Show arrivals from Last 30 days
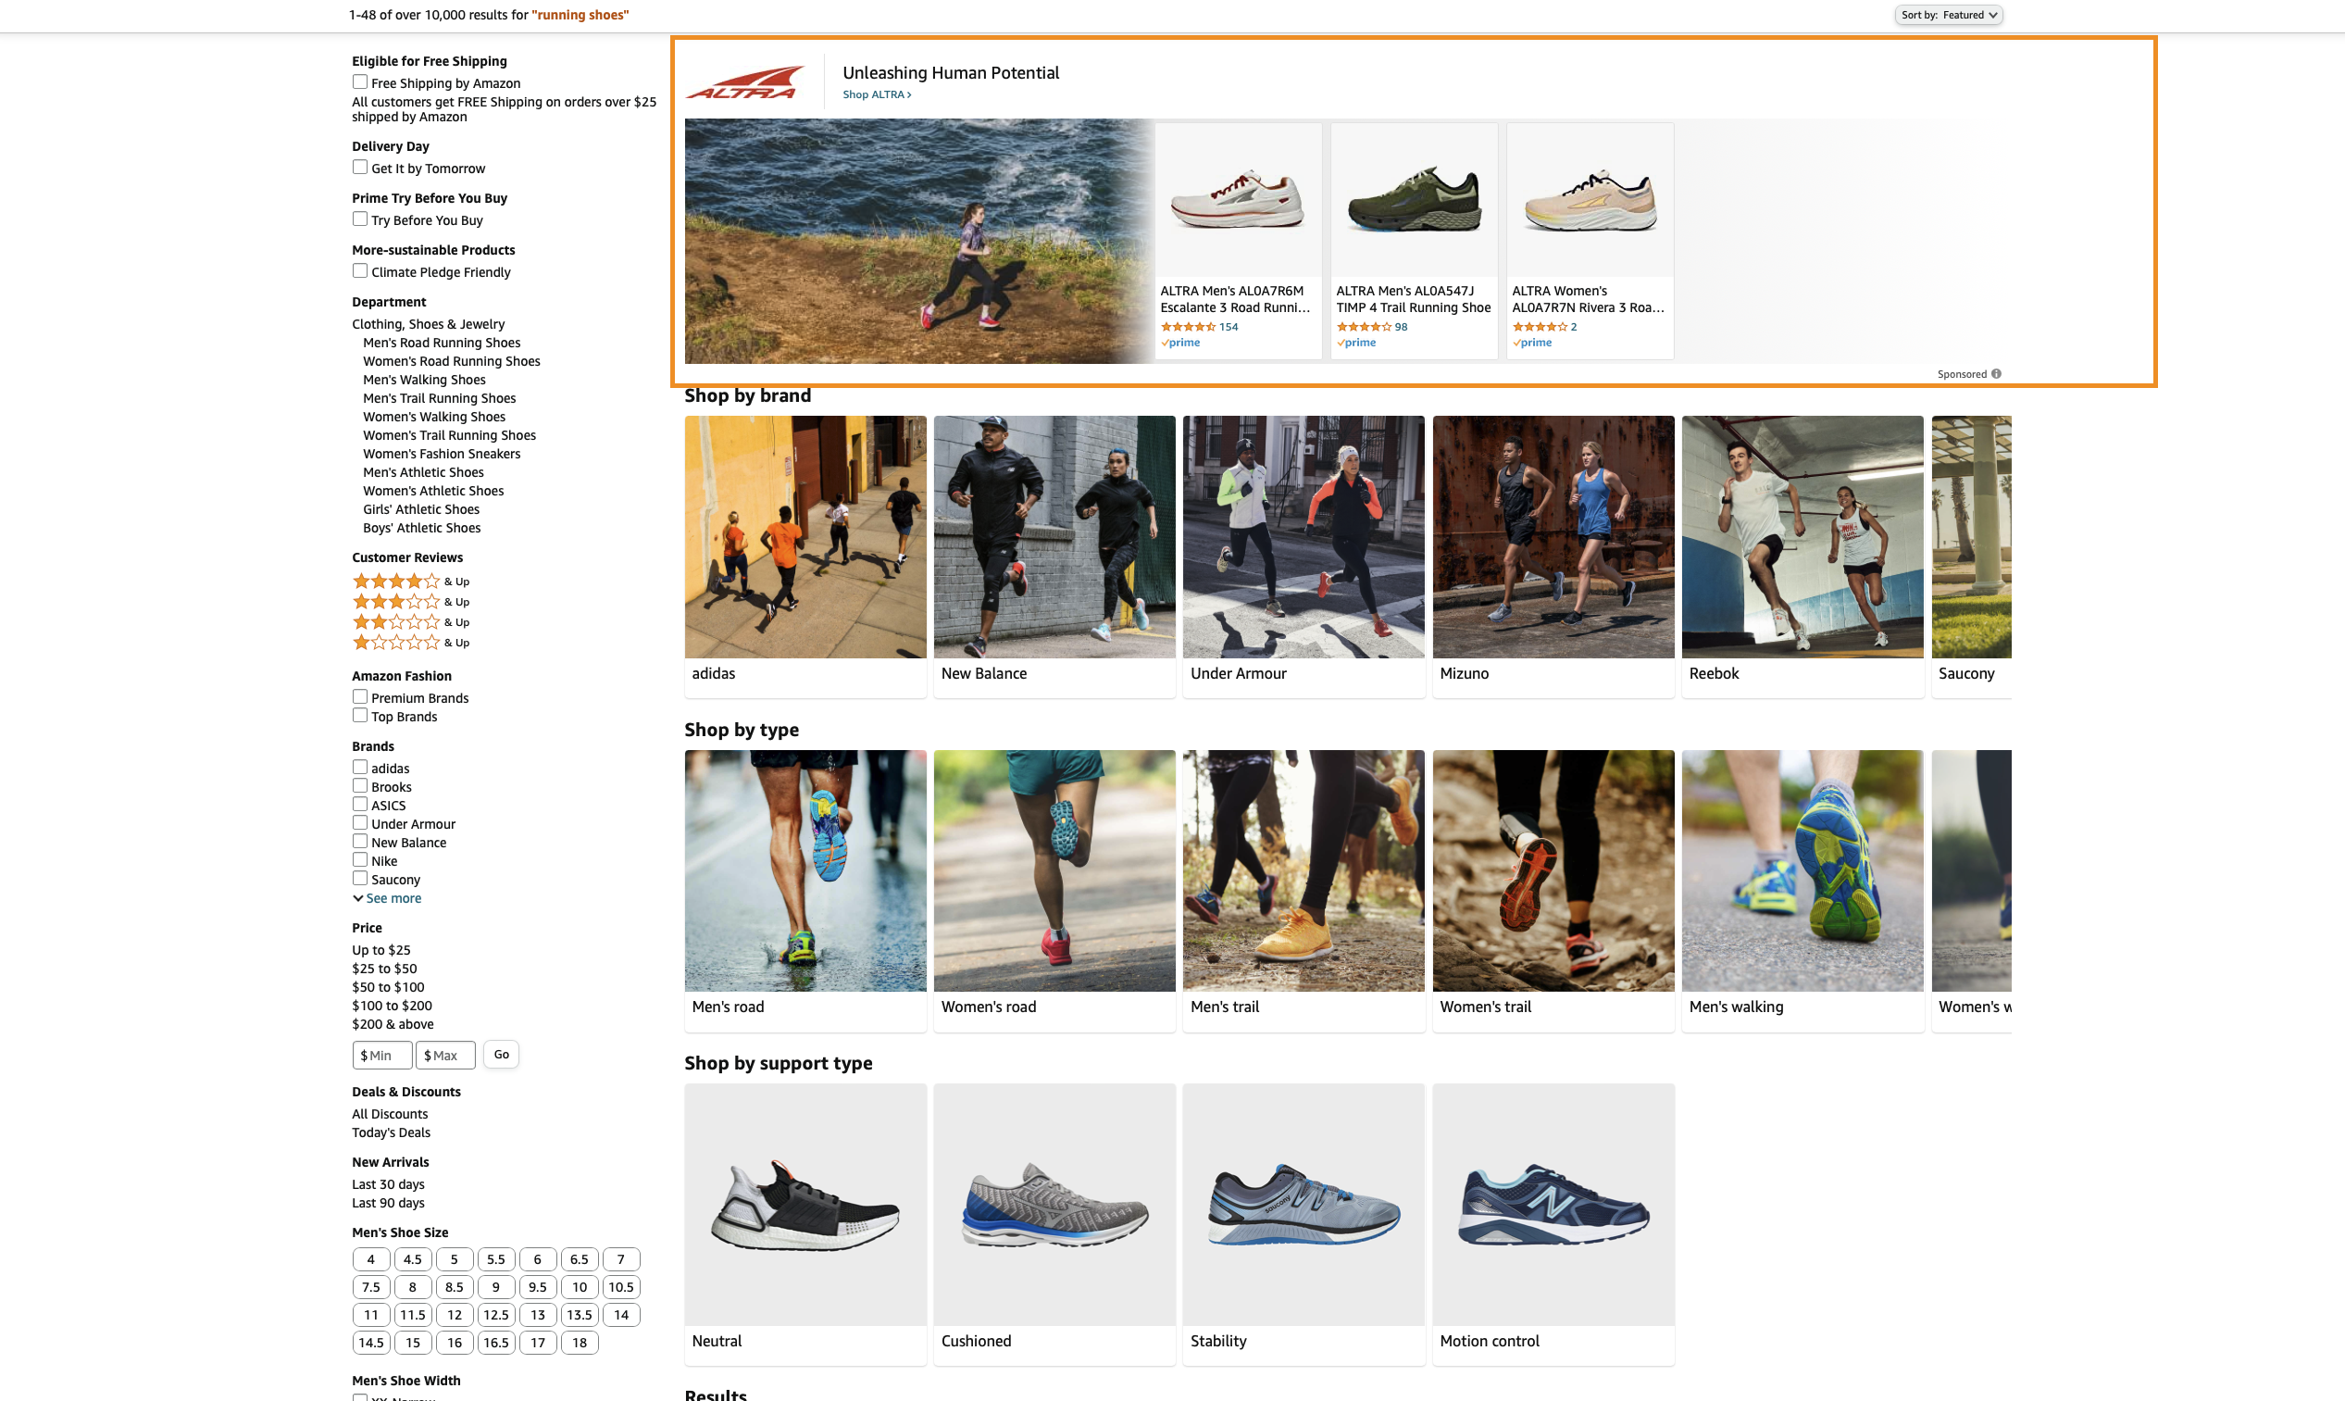 (x=388, y=1185)
